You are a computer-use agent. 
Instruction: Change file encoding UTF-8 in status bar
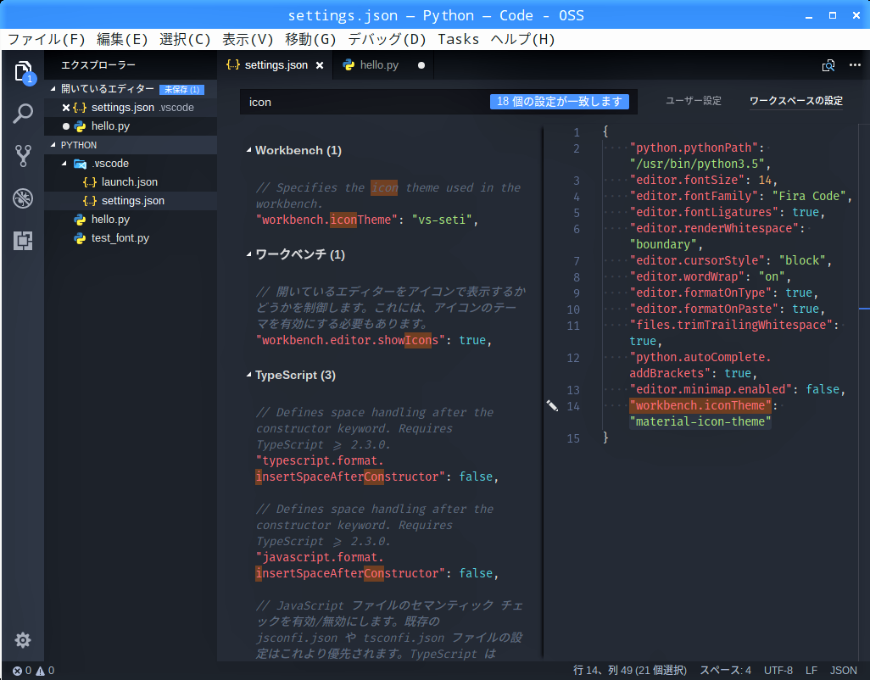point(778,671)
